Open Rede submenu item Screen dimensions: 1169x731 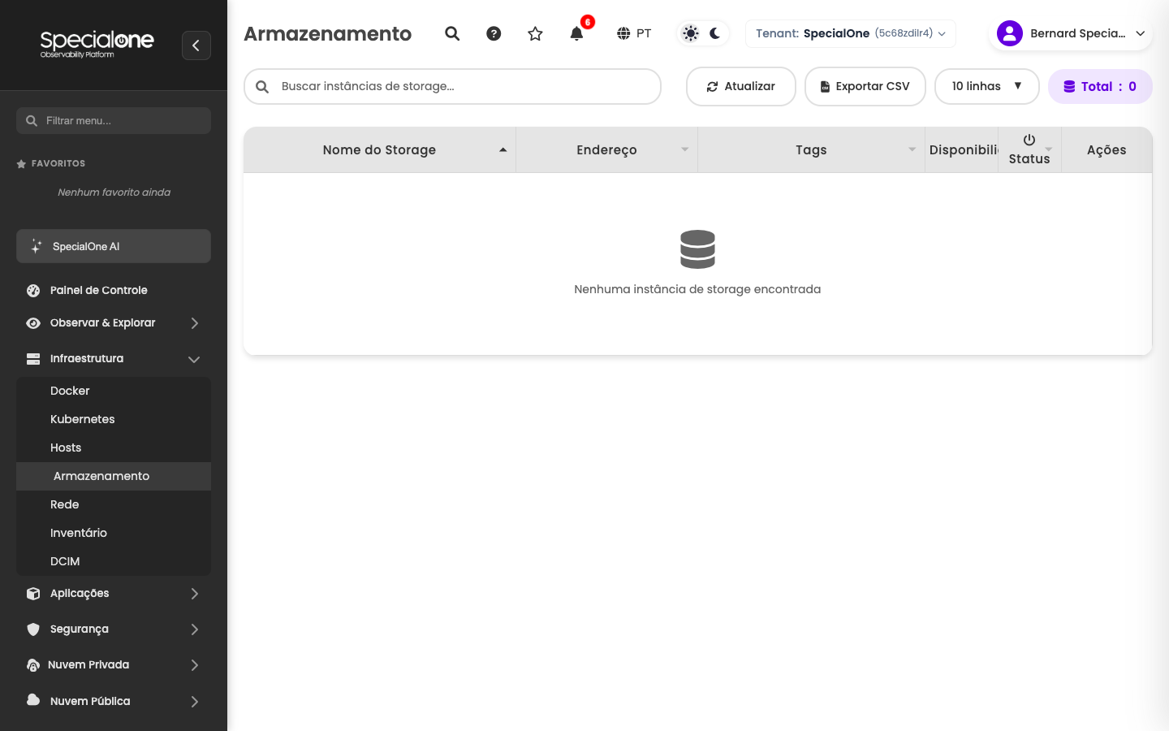(114, 504)
